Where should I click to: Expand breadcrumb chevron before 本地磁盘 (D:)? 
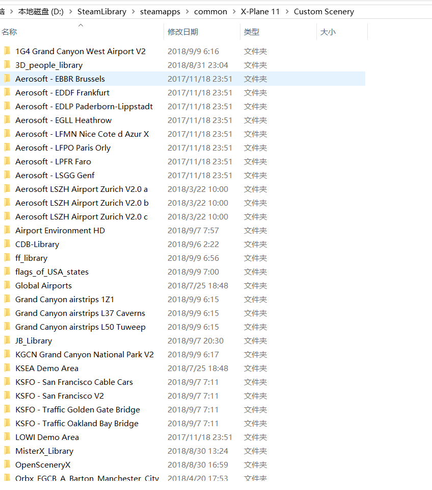pyautogui.click(x=12, y=12)
